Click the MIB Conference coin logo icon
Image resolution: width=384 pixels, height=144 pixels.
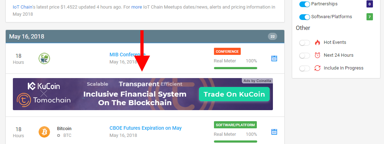click(44, 58)
